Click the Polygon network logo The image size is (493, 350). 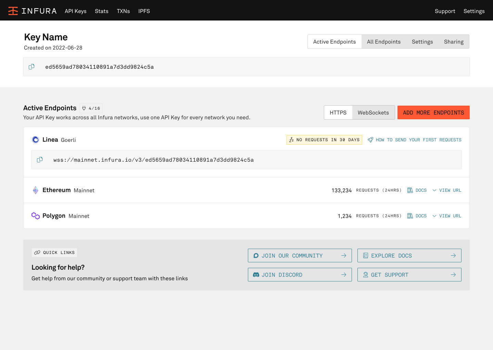click(x=36, y=216)
